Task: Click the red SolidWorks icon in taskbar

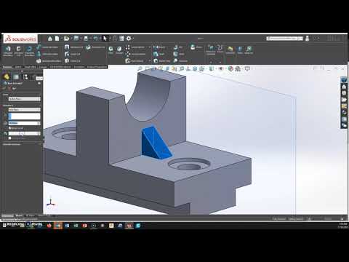Action: pos(129,226)
